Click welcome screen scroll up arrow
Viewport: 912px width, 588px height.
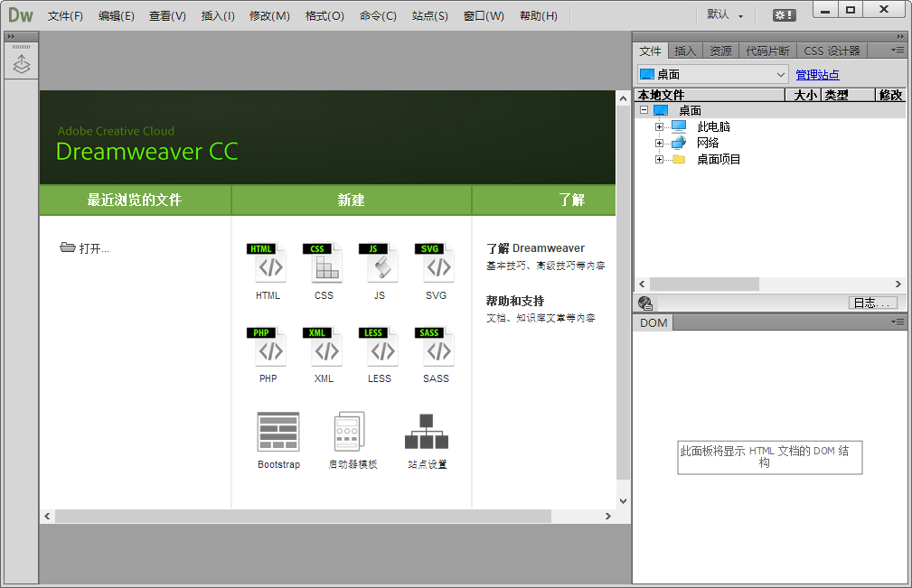[623, 98]
